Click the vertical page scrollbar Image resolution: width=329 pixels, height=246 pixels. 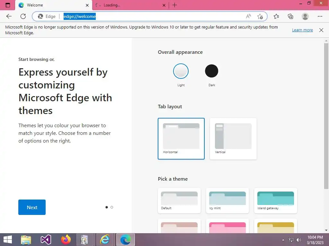click(x=326, y=116)
